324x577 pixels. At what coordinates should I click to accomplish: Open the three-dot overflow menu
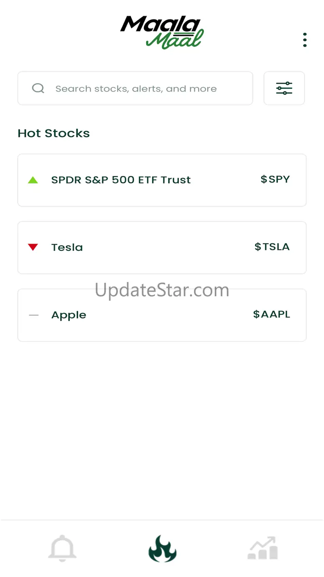[305, 40]
